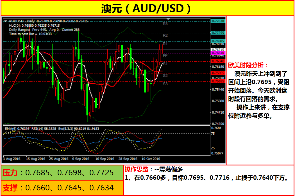Click the 75 level on indicator axis
295x196 pixels.
click(213, 134)
